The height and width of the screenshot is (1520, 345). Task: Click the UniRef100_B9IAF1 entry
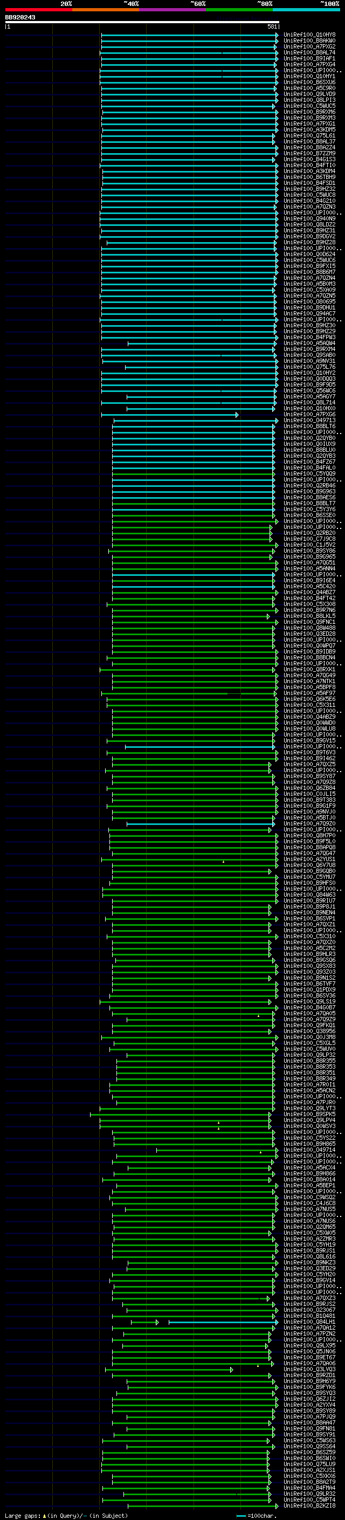click(309, 58)
